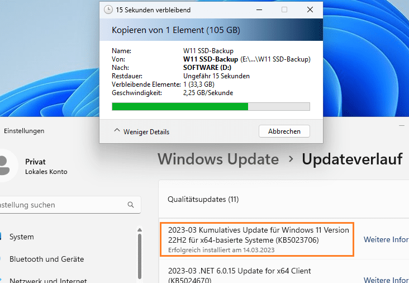Select the .NET 6.0.15 Update entry
The width and height of the screenshot is (409, 283).
click(x=240, y=275)
